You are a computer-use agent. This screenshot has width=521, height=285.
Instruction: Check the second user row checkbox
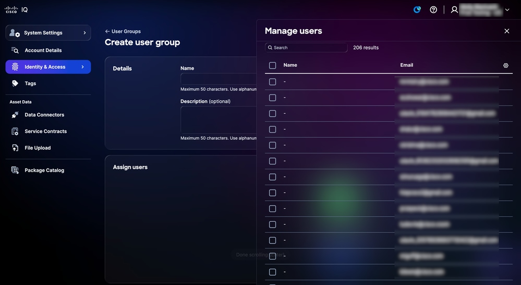pyautogui.click(x=272, y=98)
